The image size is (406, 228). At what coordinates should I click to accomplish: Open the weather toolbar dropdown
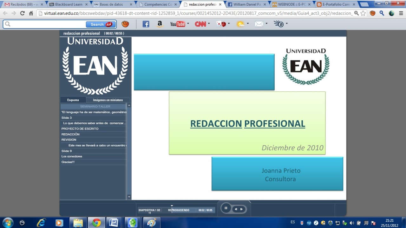tap(248, 24)
